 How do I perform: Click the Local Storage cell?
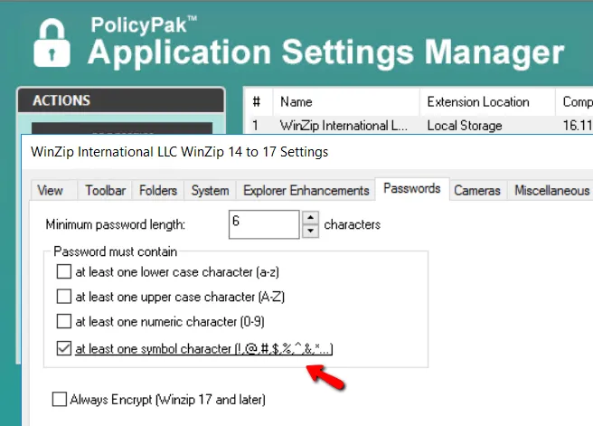465,125
